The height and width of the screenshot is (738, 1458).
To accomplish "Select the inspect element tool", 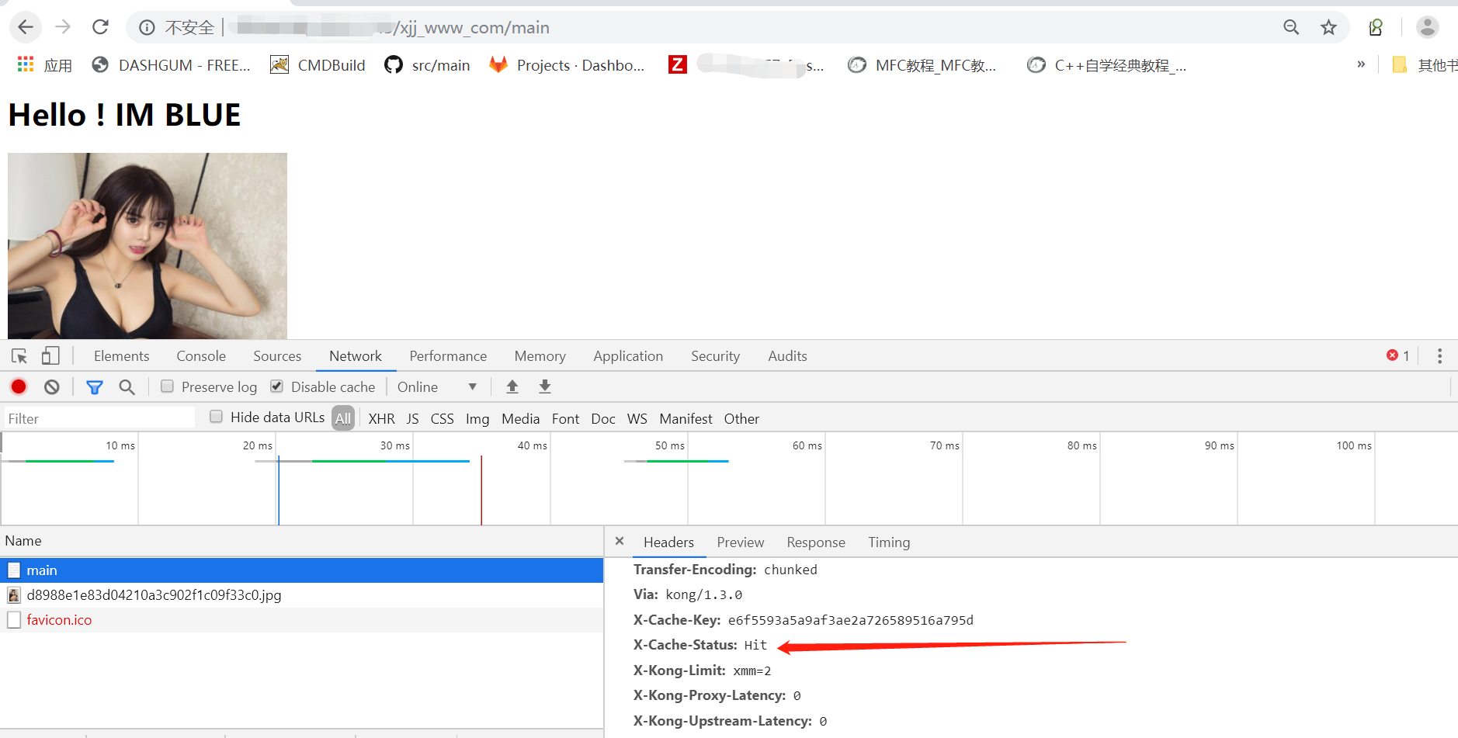I will click(x=19, y=355).
